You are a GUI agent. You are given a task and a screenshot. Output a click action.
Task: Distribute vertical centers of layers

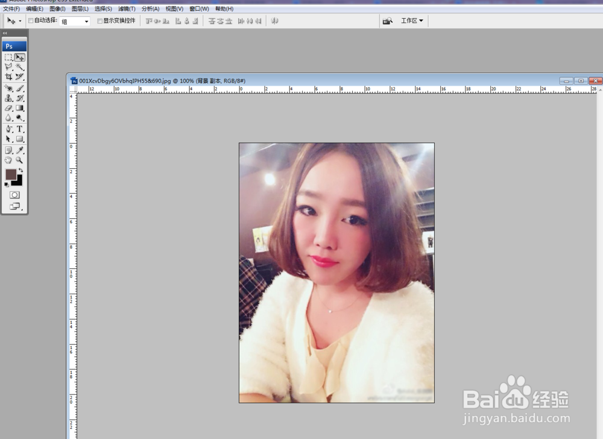pyautogui.click(x=220, y=21)
